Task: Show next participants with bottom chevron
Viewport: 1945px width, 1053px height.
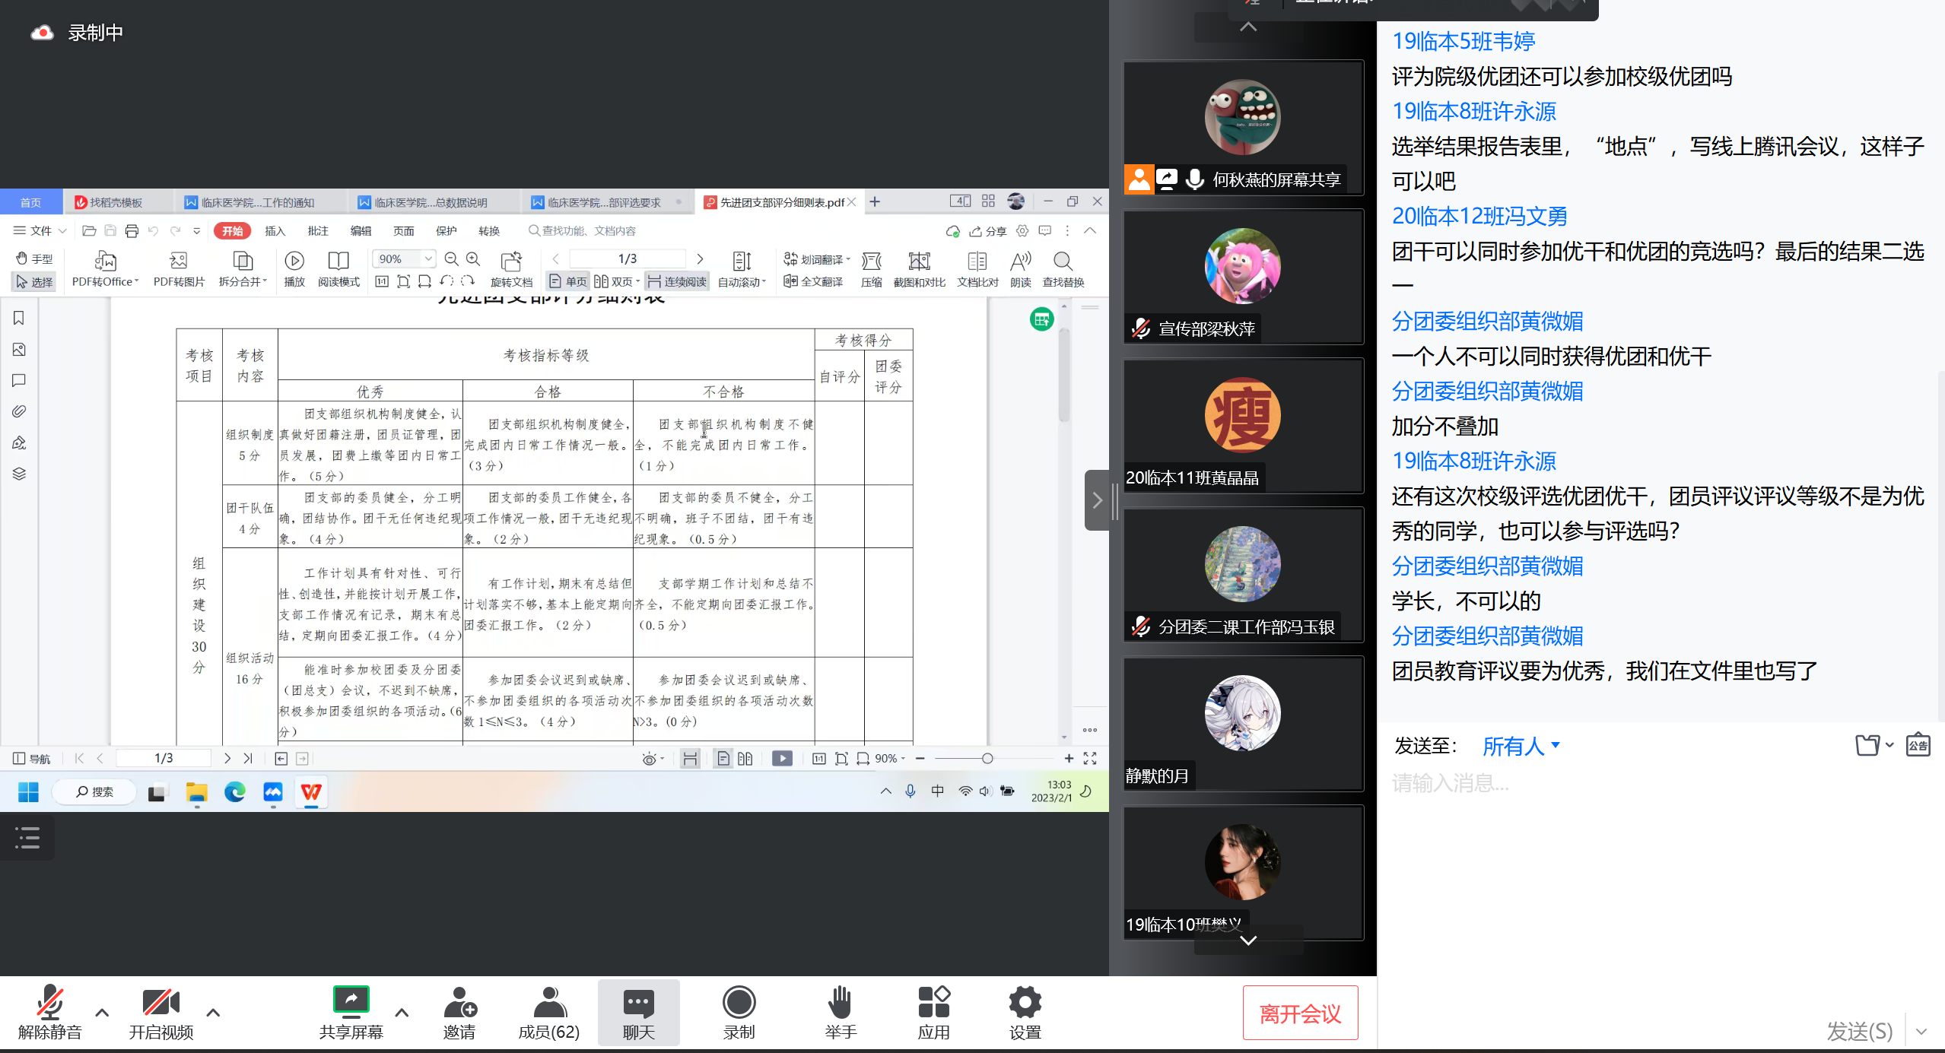Action: [1248, 940]
